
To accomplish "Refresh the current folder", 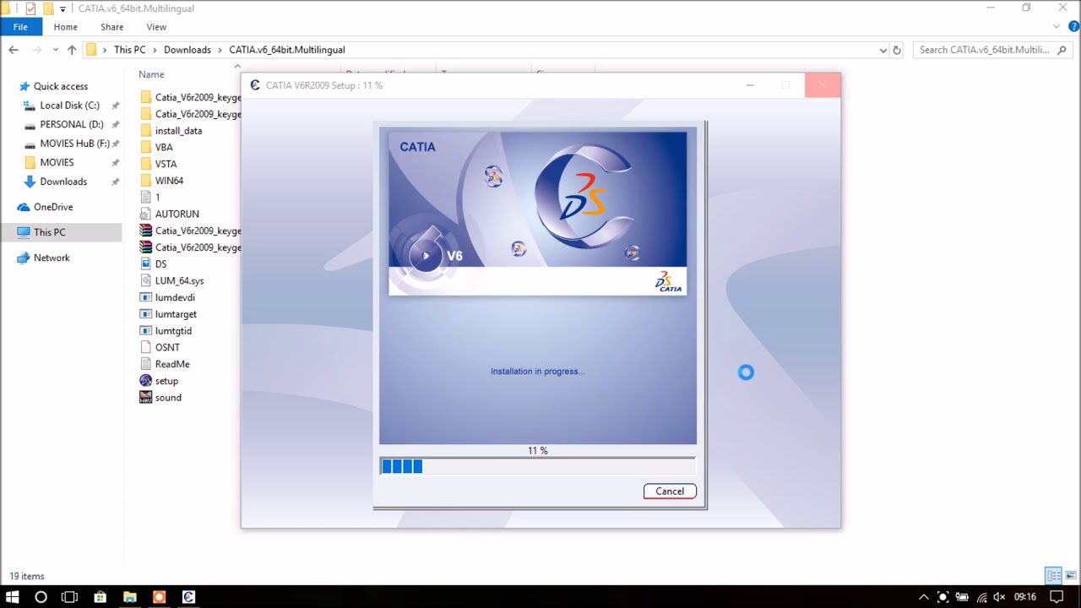I will click(897, 50).
